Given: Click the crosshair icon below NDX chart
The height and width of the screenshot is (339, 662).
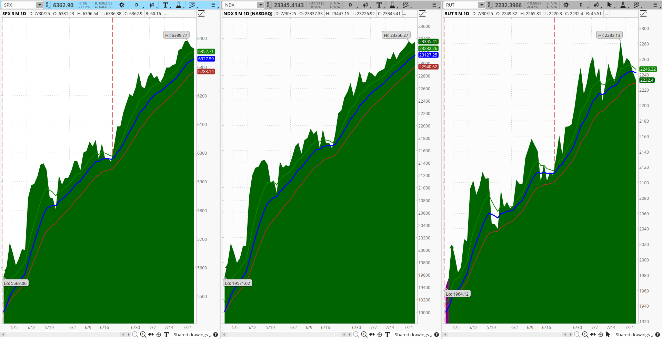Looking at the screenshot, I should [380, 335].
